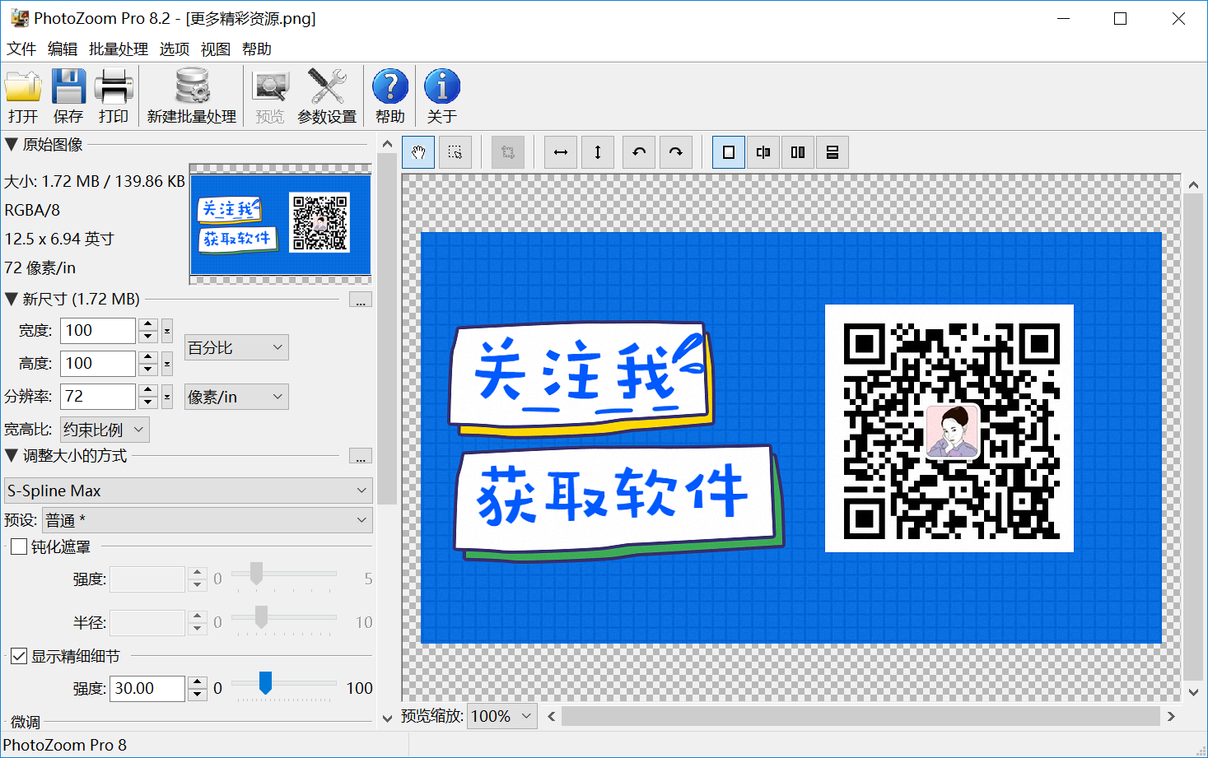Open the 批量处理 menu
Image resolution: width=1208 pixels, height=758 pixels.
coord(119,49)
